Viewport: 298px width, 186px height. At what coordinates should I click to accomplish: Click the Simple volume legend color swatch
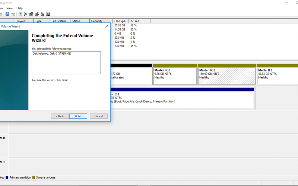point(34,178)
